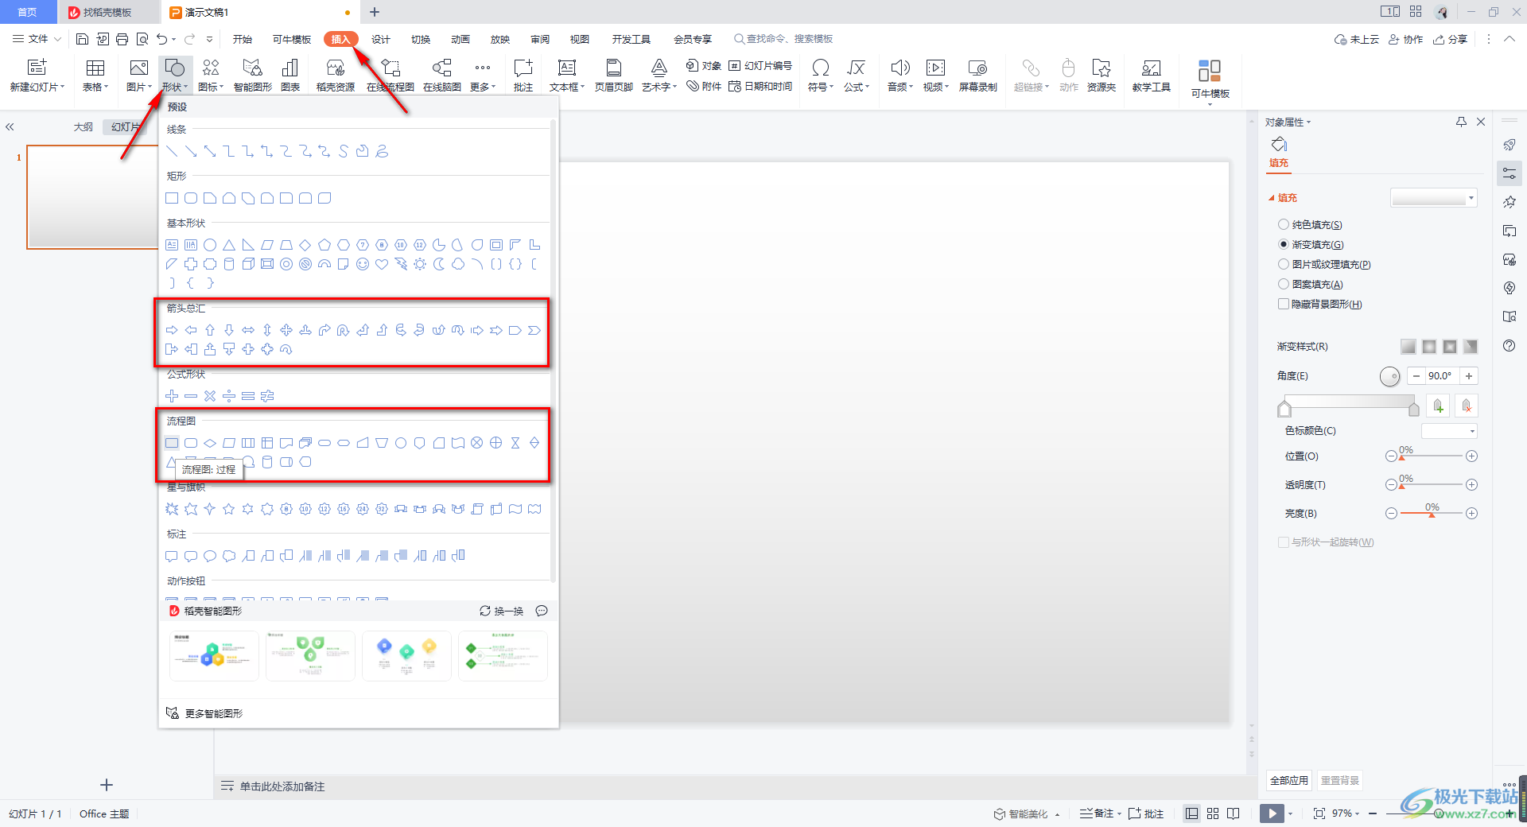
Task: Open 更多智能图形 link
Action: tap(204, 713)
